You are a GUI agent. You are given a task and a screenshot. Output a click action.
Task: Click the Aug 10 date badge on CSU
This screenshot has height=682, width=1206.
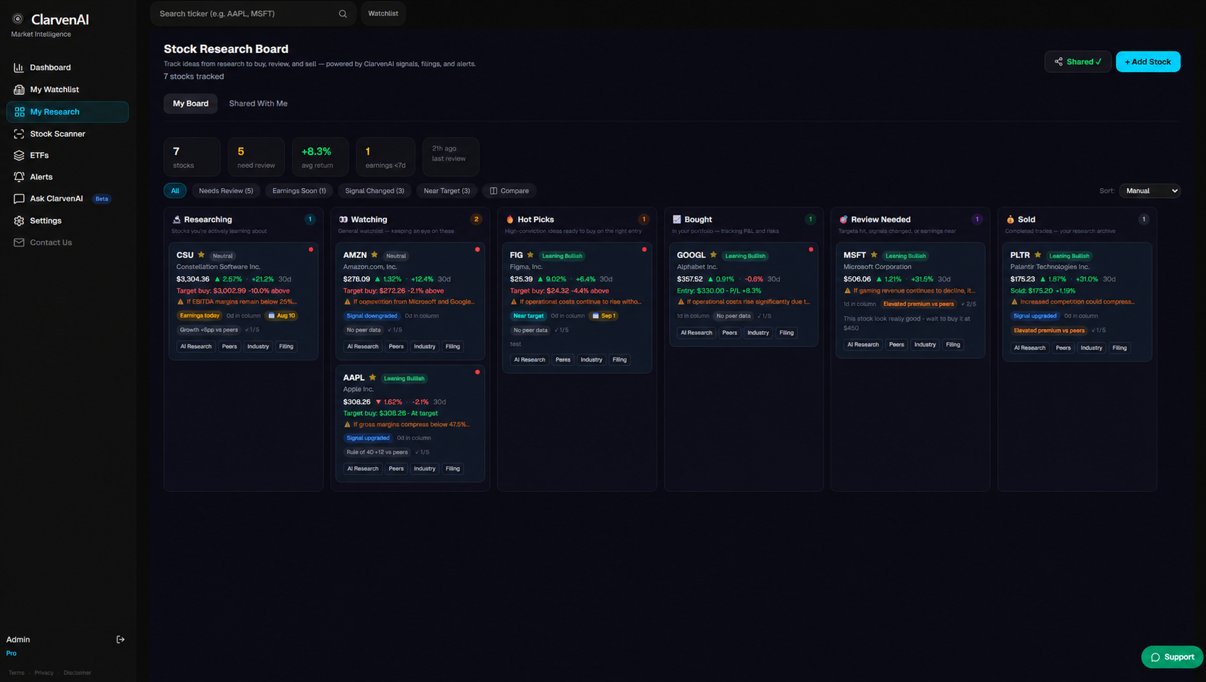281,315
